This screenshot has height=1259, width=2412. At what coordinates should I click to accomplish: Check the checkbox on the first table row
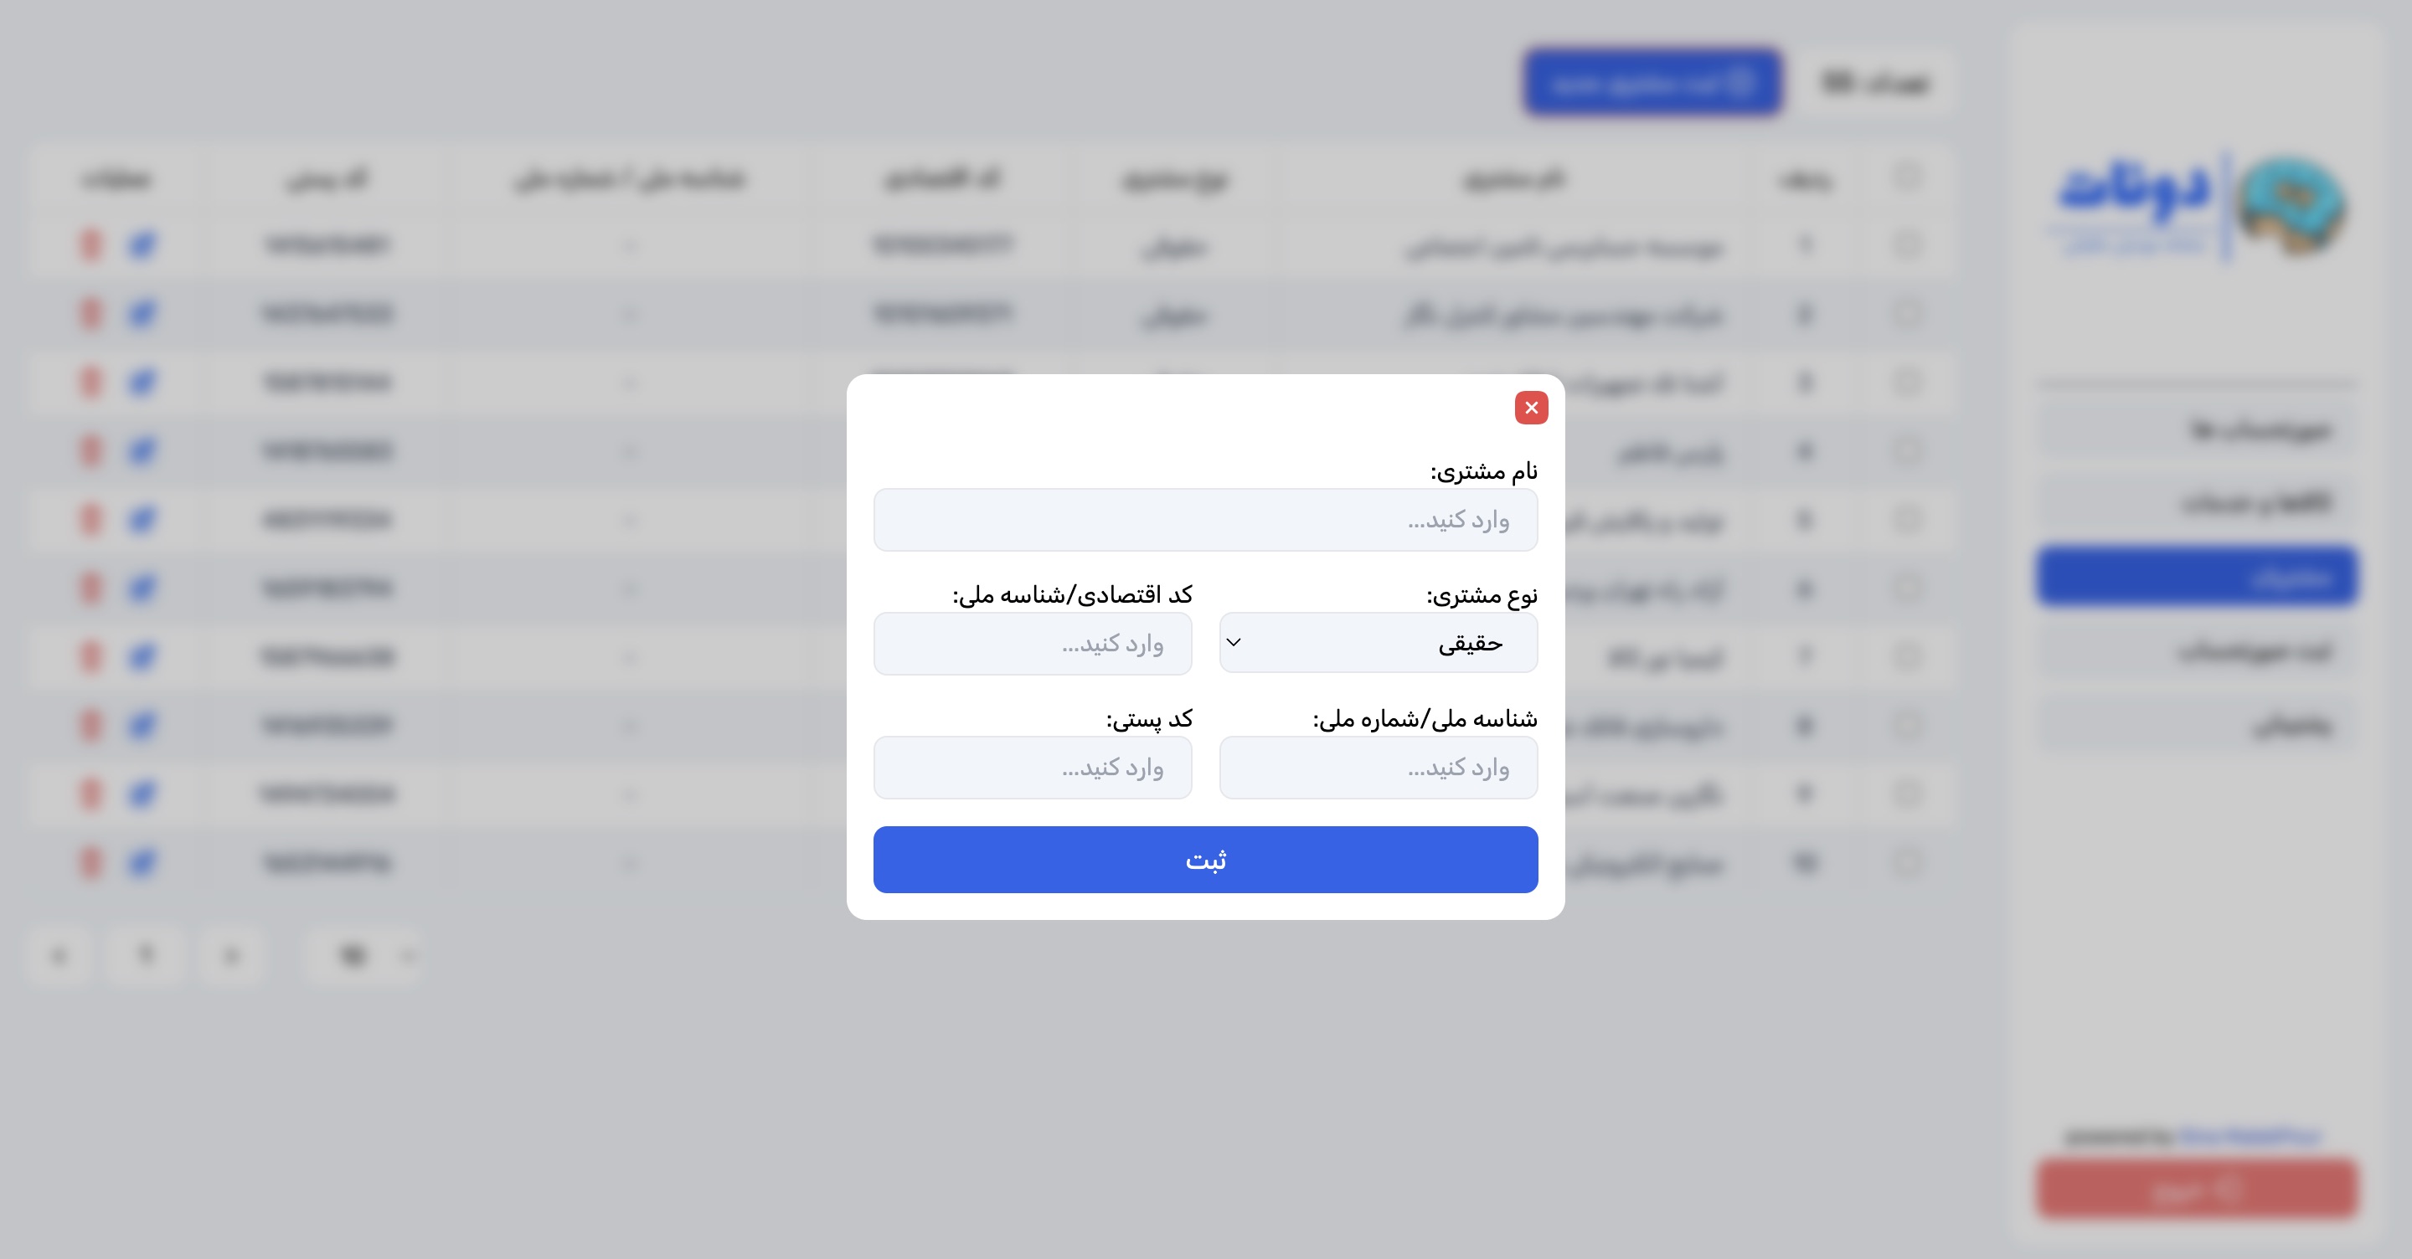(x=1906, y=245)
